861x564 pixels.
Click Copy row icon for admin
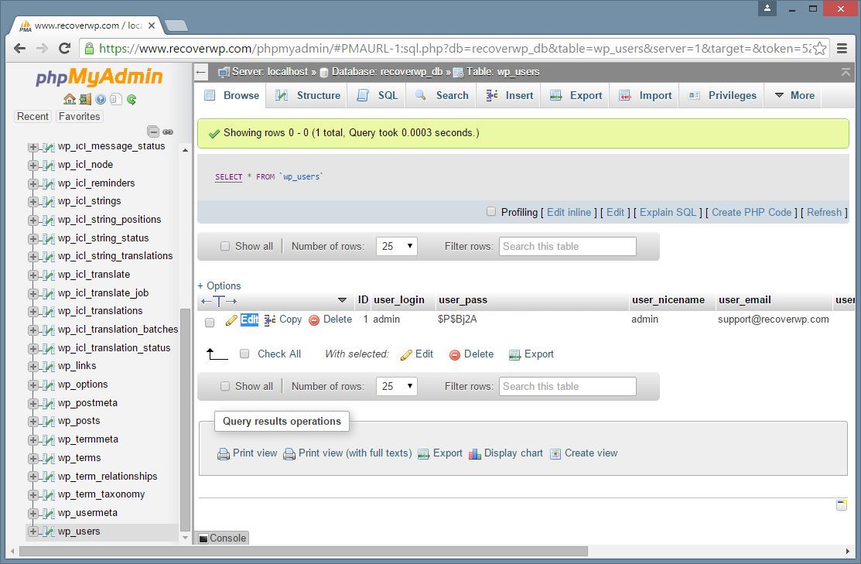point(270,320)
